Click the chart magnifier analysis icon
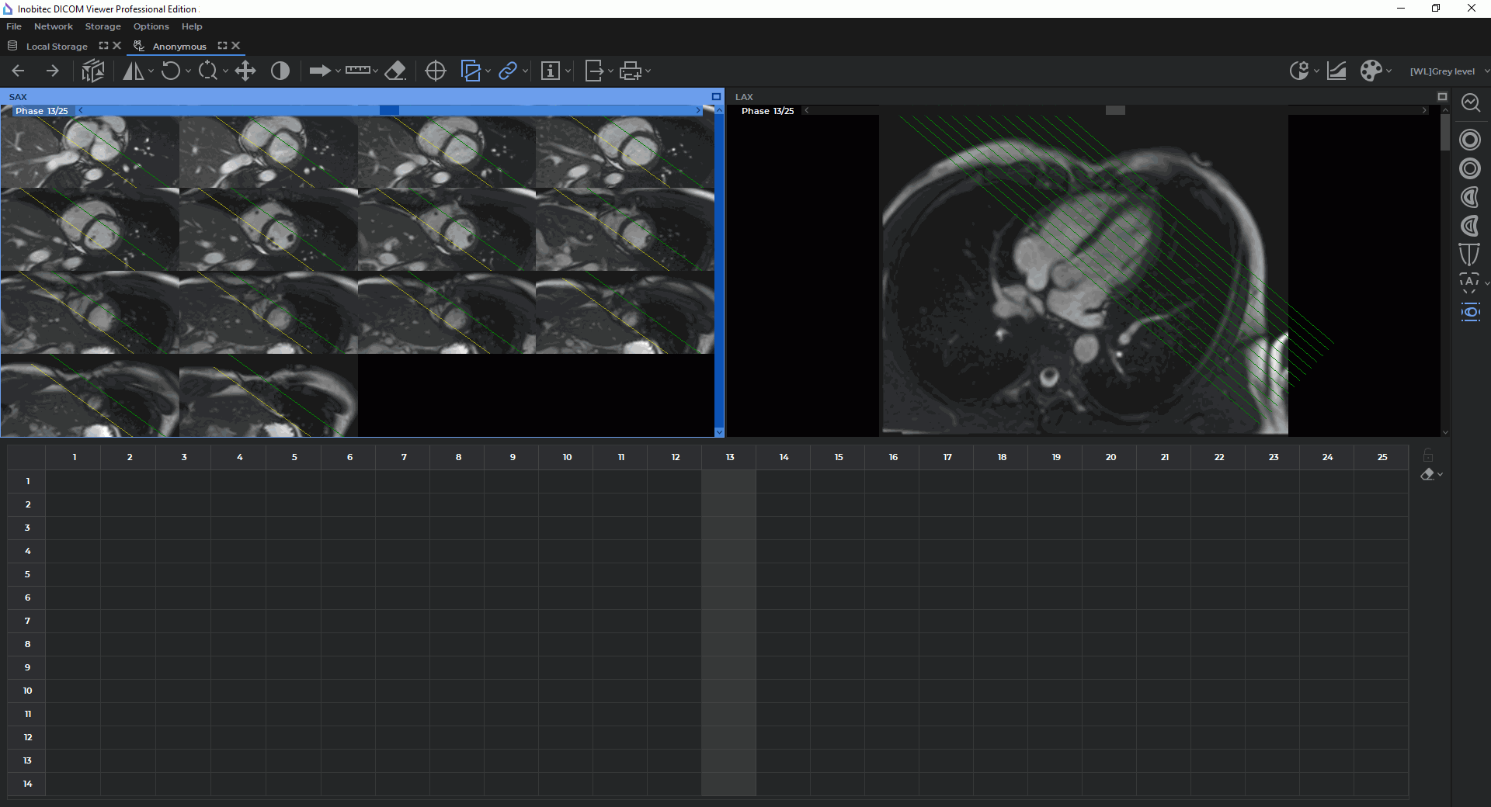The image size is (1491, 807). tap(1470, 102)
